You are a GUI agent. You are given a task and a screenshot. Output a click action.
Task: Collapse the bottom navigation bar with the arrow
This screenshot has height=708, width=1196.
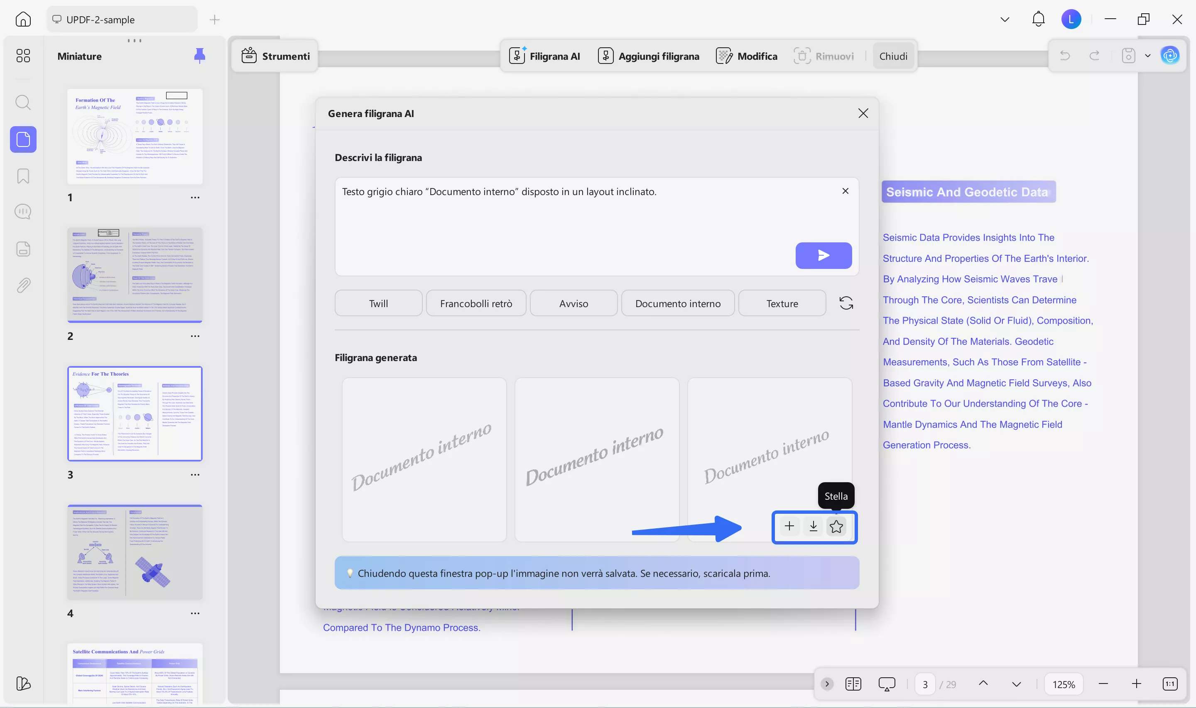point(826,684)
